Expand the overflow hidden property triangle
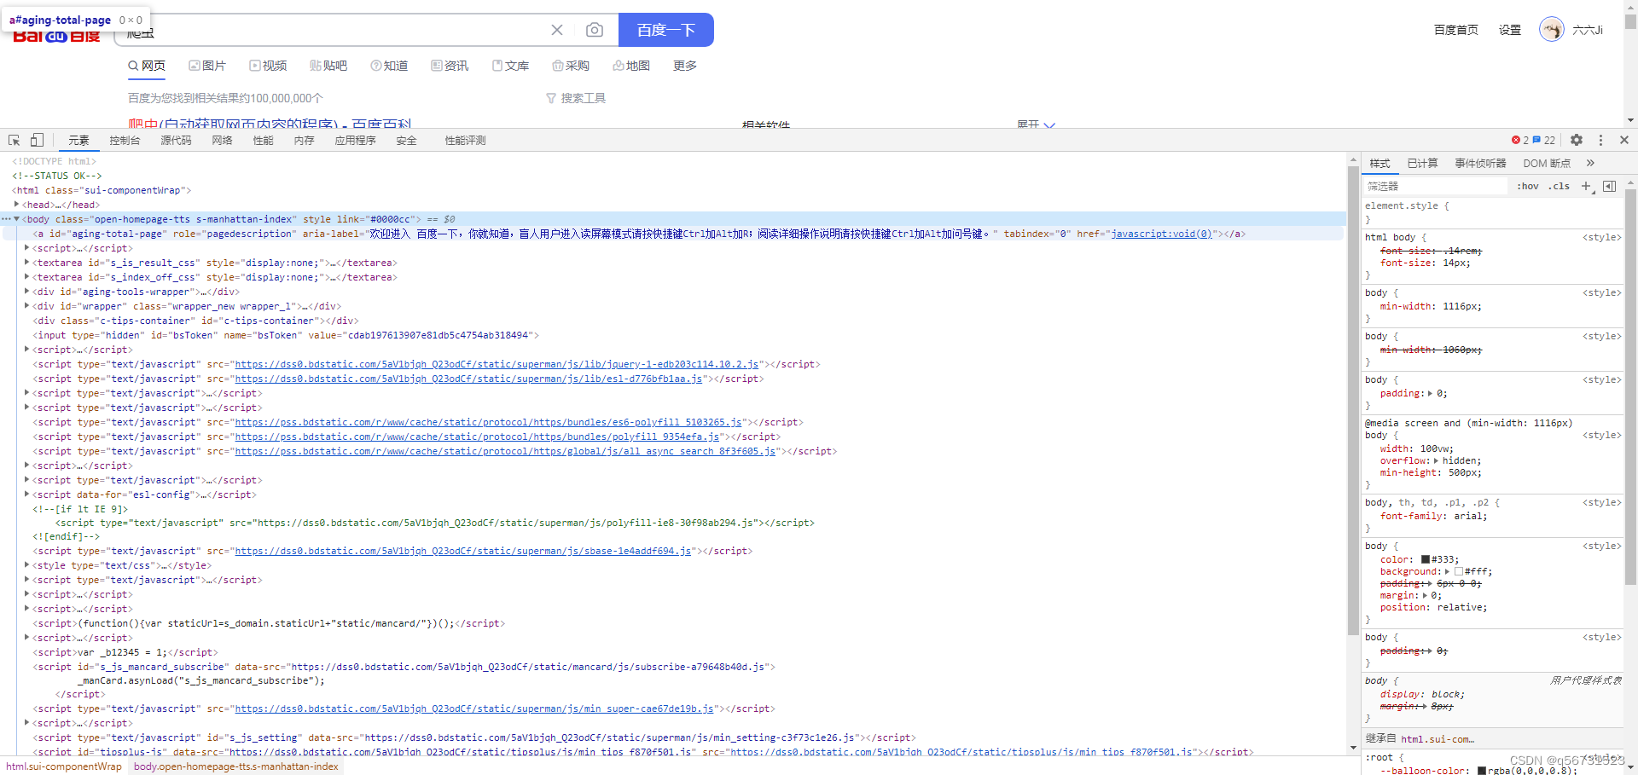The height and width of the screenshot is (775, 1638). (x=1436, y=460)
